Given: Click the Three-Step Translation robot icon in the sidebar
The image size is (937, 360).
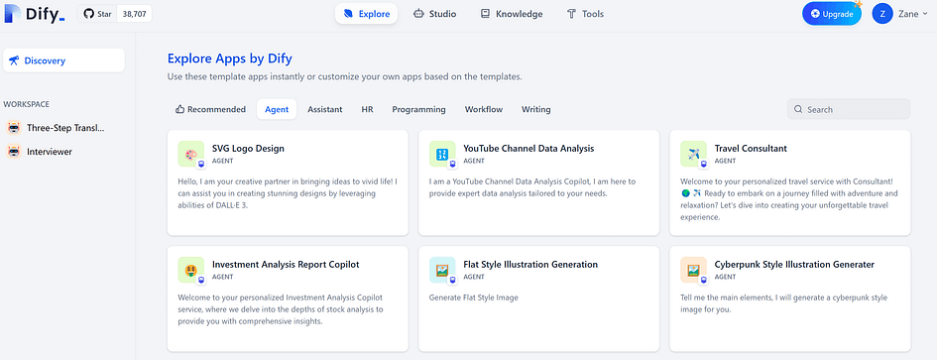Looking at the screenshot, I should pos(14,128).
